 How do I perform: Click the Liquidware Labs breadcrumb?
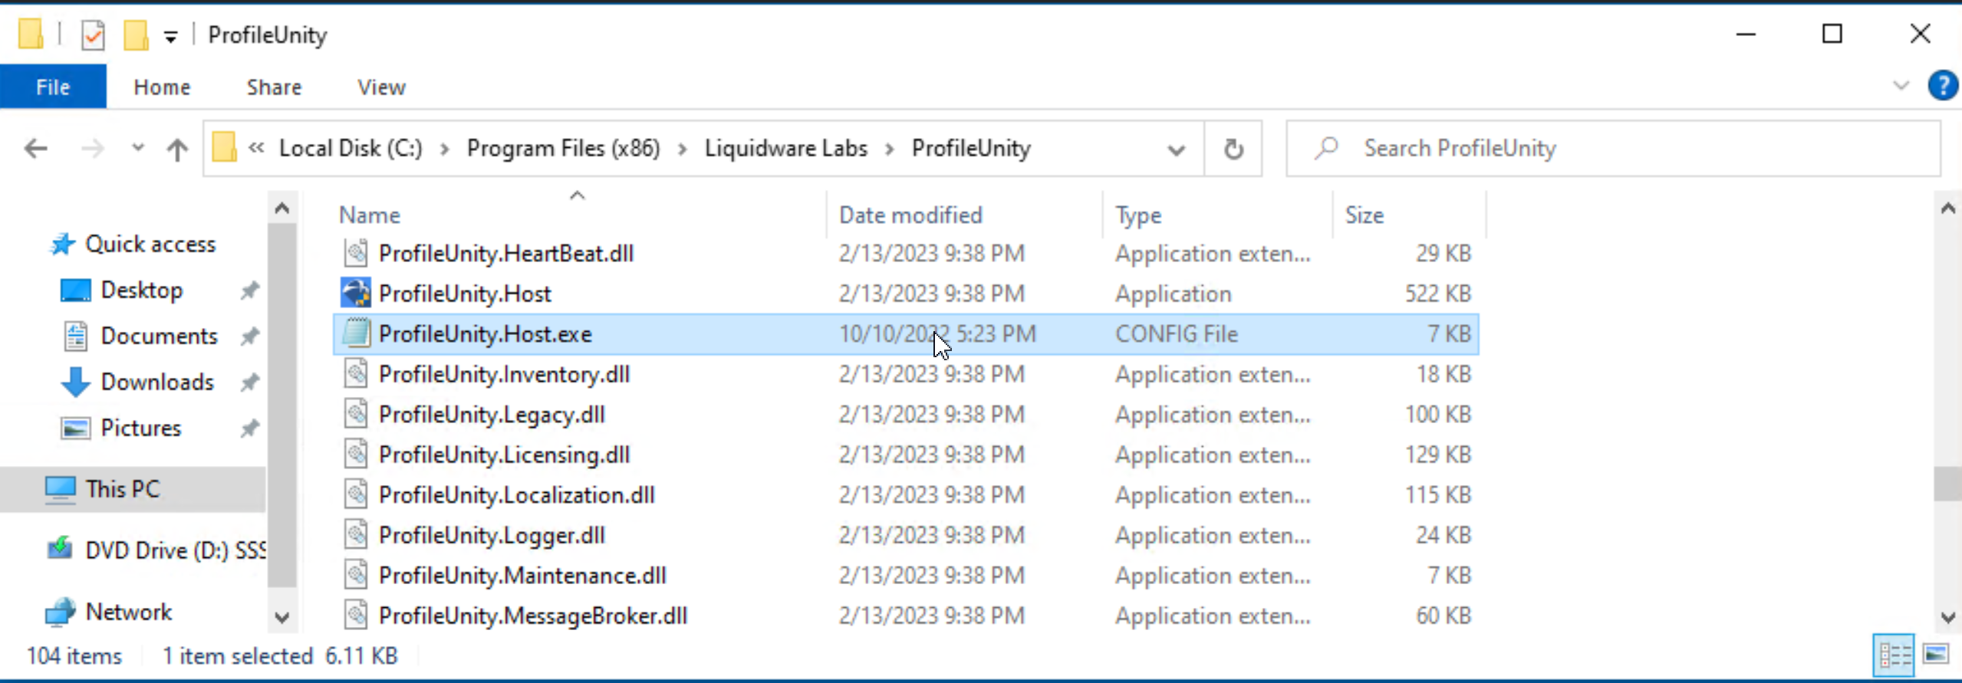coord(786,148)
